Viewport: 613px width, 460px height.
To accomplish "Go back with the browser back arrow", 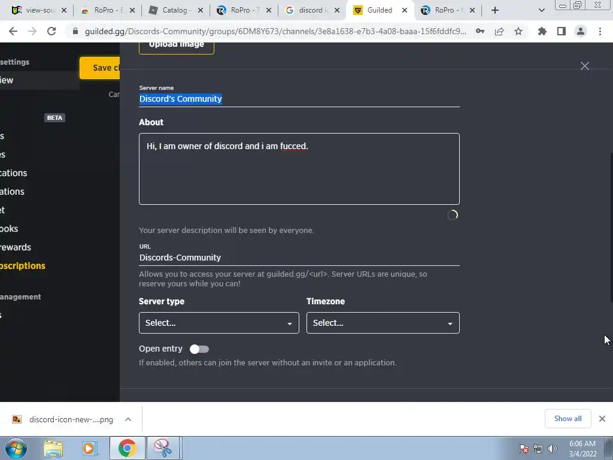I will click(13, 31).
